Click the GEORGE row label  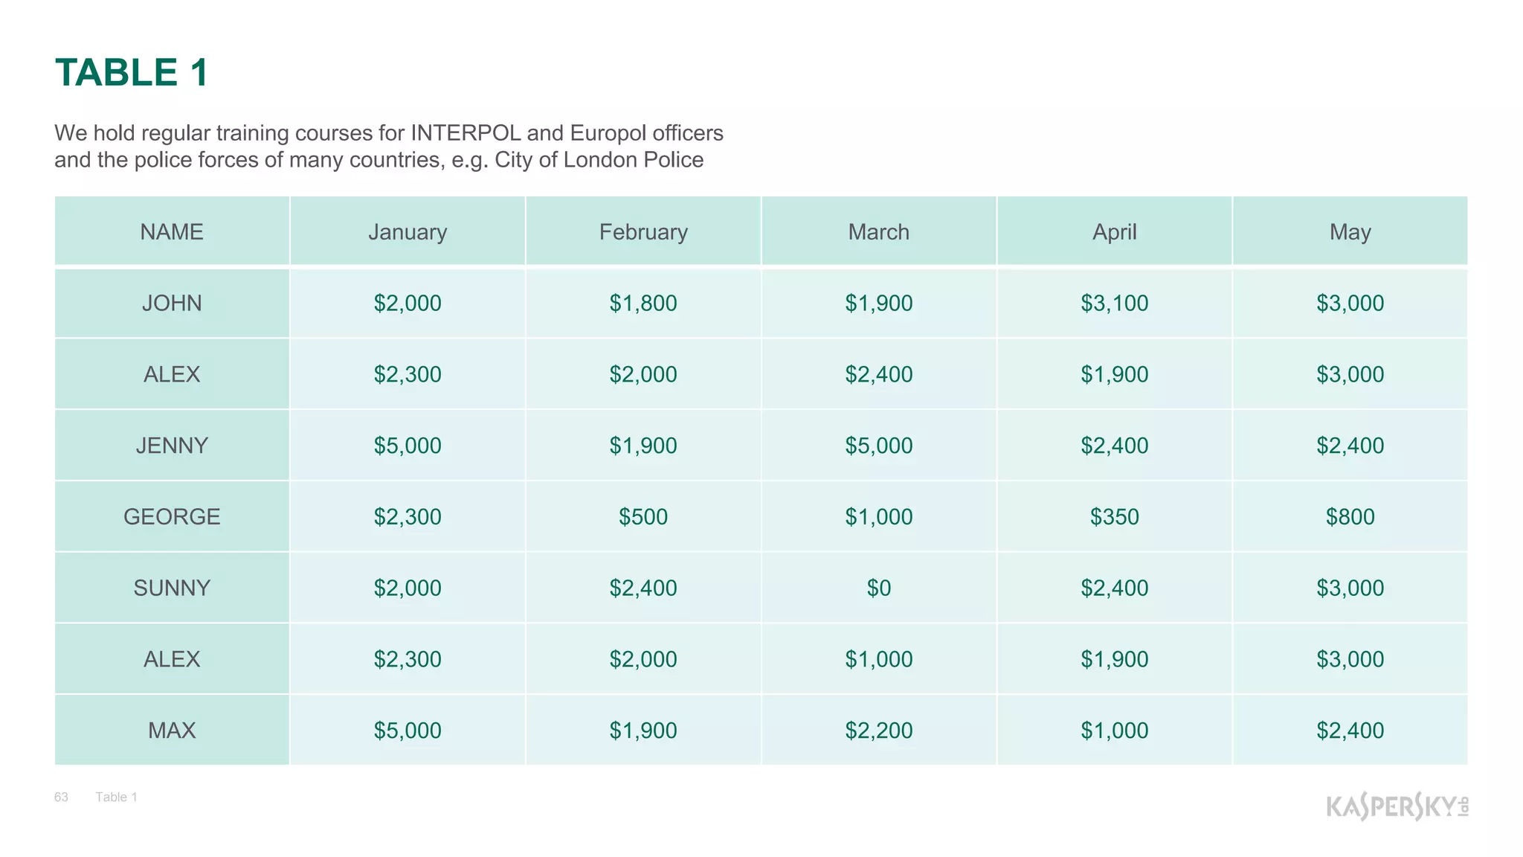[172, 516]
